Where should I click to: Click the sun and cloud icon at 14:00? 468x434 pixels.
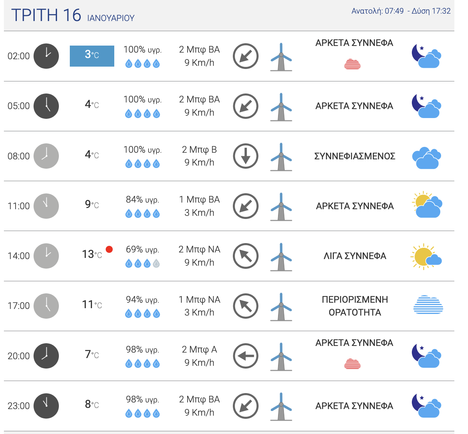point(425,257)
